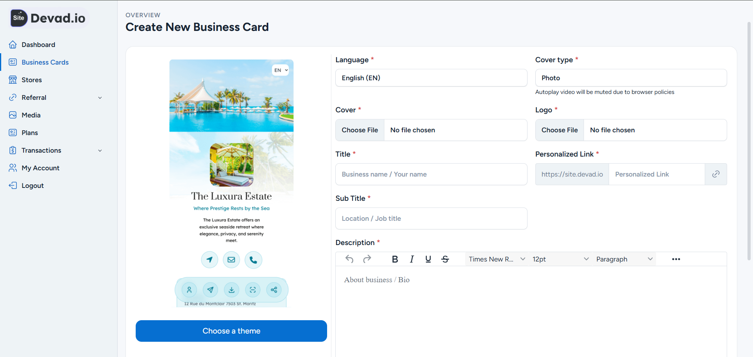This screenshot has width=753, height=357.
Task: Click the link icon beside Personalized Link field
Action: pos(716,174)
